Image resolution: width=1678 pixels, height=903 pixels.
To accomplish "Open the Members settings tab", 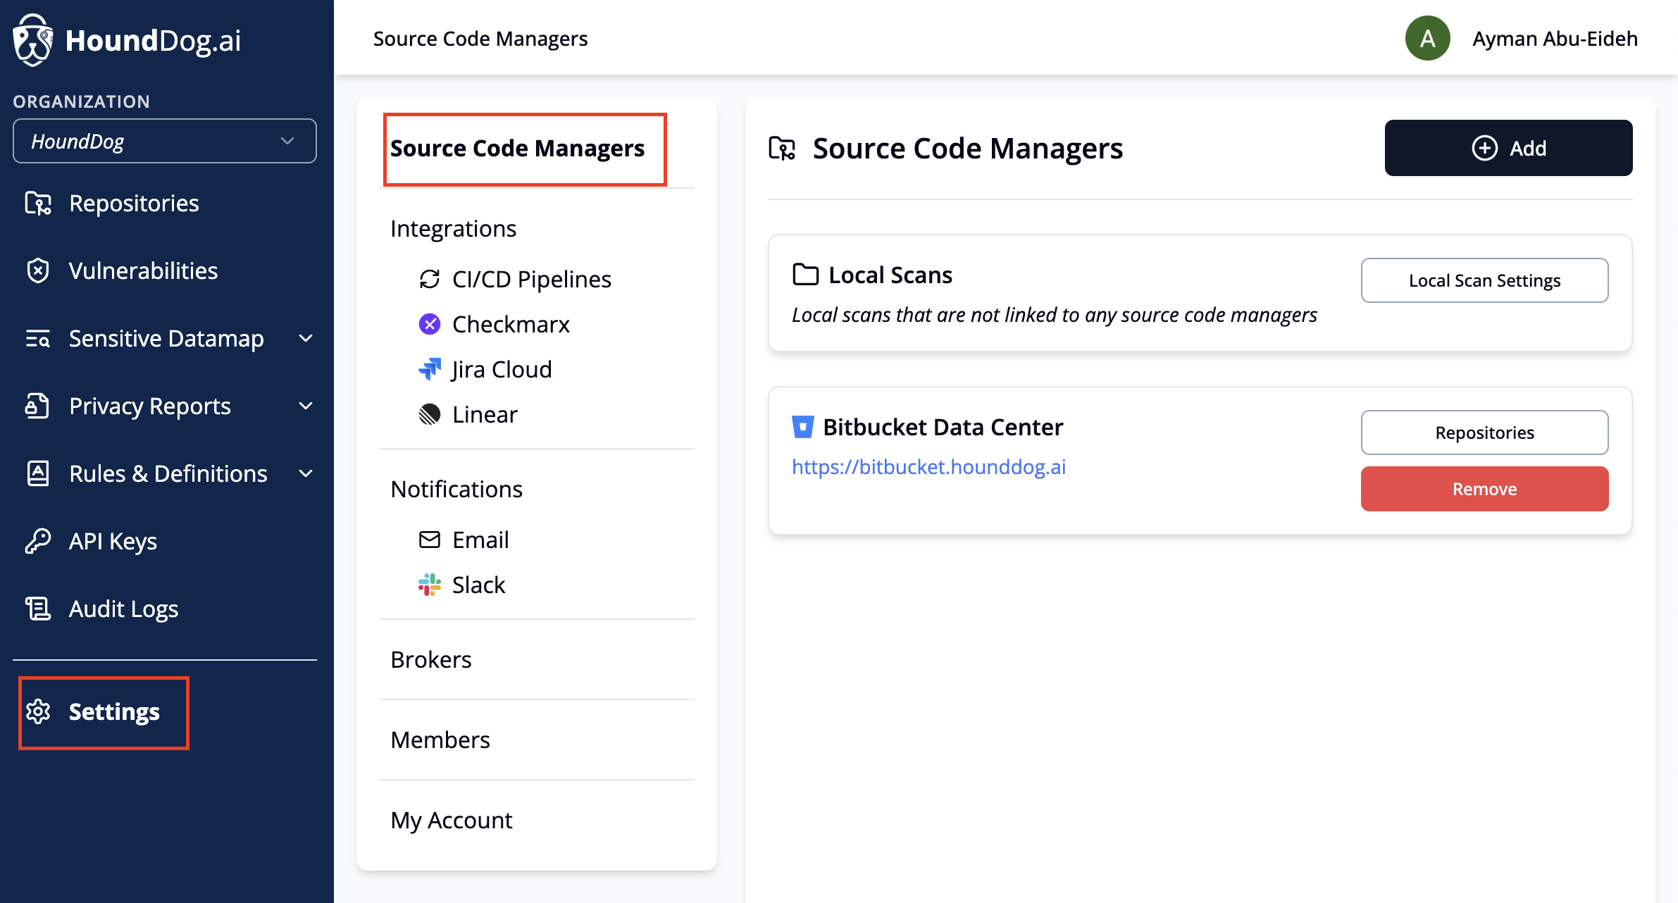I will tap(440, 740).
